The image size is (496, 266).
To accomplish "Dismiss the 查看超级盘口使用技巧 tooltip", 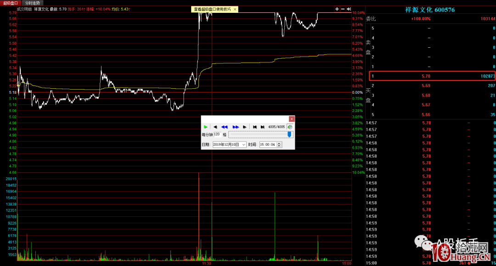I will (235, 10).
